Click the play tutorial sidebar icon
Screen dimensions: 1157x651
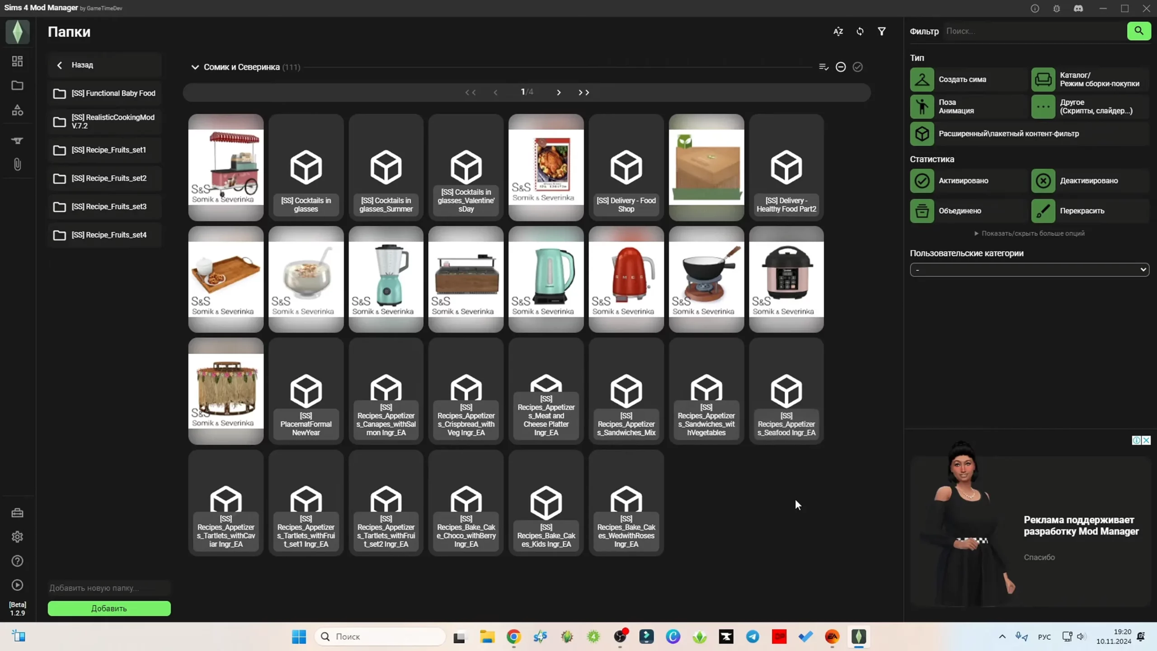tap(17, 585)
